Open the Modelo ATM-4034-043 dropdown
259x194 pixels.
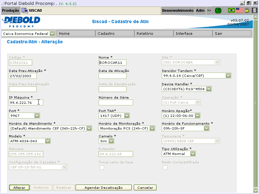tap(30, 141)
